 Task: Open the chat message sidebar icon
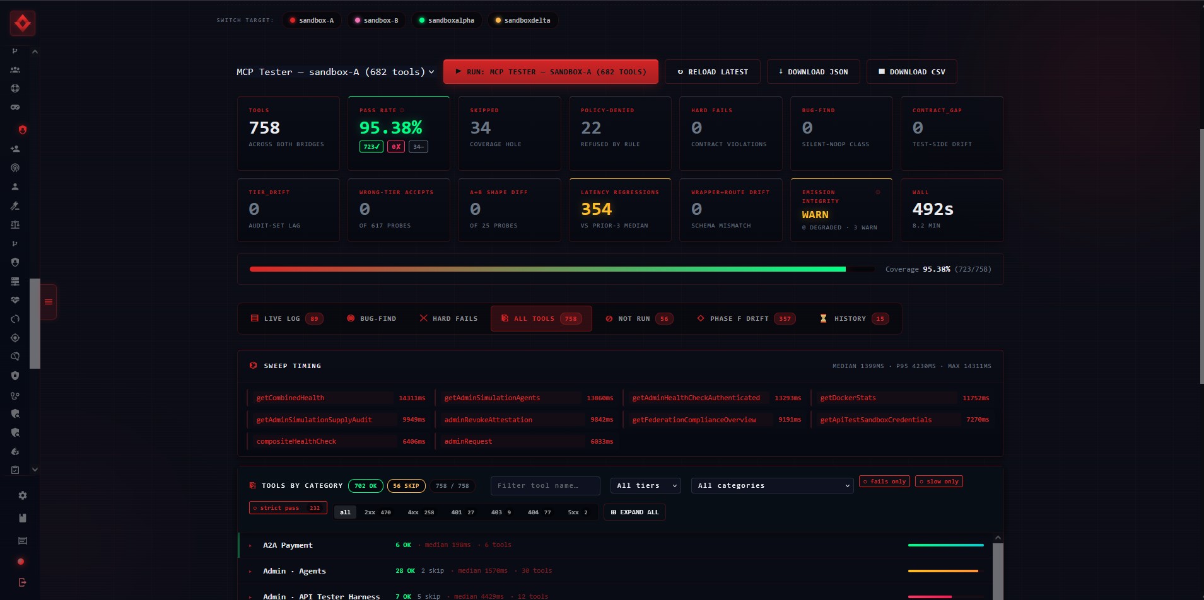coord(23,541)
